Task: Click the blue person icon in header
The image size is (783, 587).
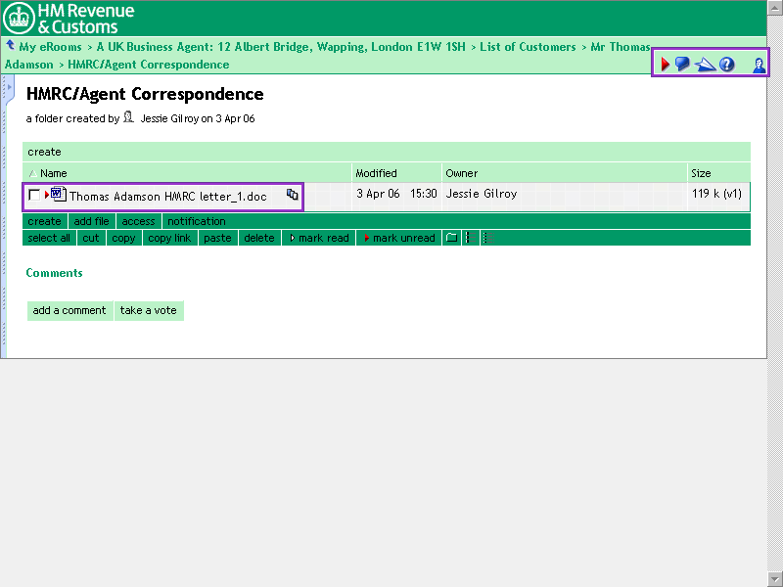Action: click(759, 65)
